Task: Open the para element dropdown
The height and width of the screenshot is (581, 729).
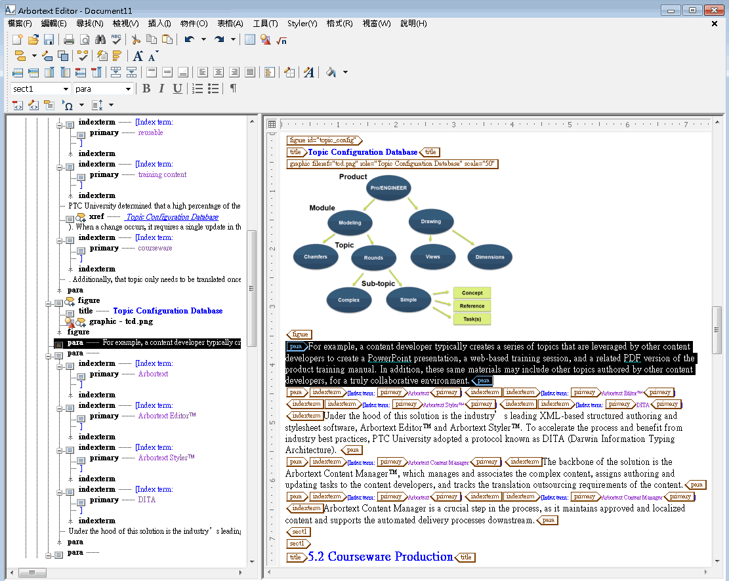Action: [x=128, y=89]
